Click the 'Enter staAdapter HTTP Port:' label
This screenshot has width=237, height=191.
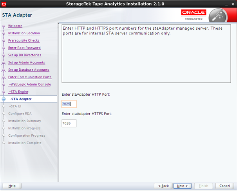click(x=86, y=95)
